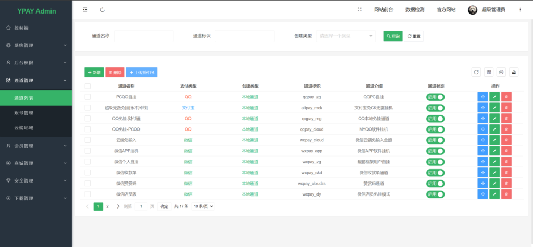Image resolution: width=533 pixels, height=247 pixels.
Task: Open 数据检测 in the top navigation
Action: [x=415, y=10]
